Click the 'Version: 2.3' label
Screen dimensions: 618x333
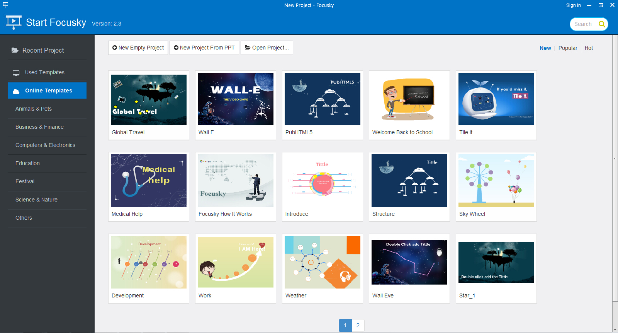click(x=107, y=24)
